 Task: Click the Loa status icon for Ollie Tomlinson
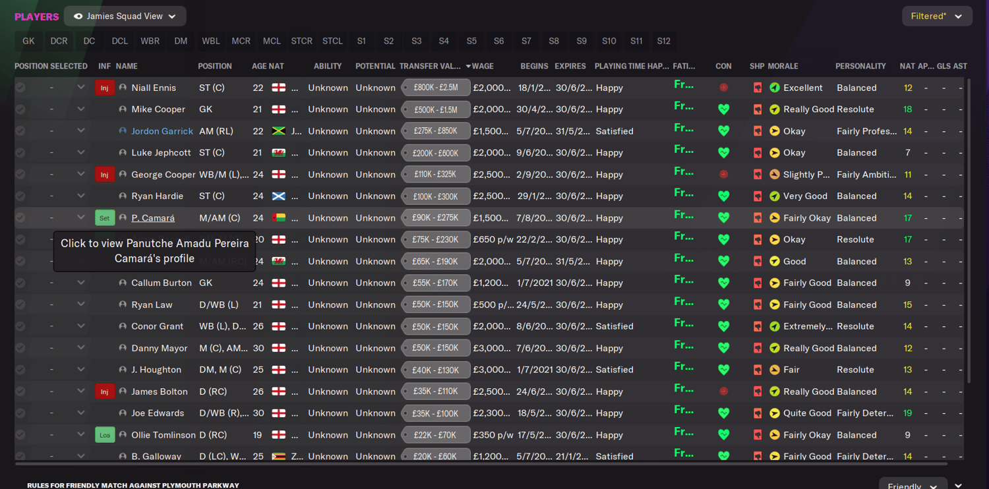pyautogui.click(x=105, y=435)
